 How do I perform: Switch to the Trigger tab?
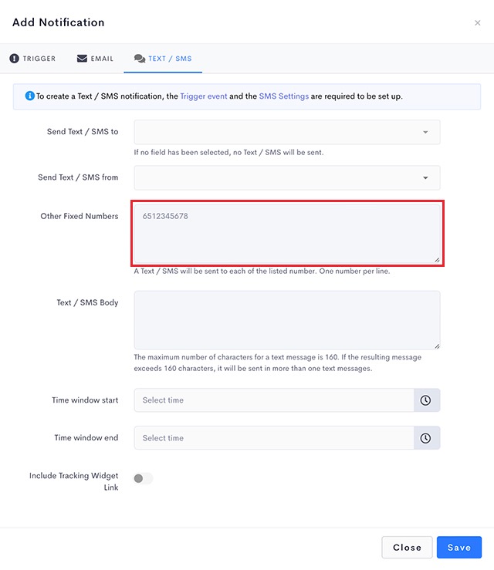click(32, 59)
